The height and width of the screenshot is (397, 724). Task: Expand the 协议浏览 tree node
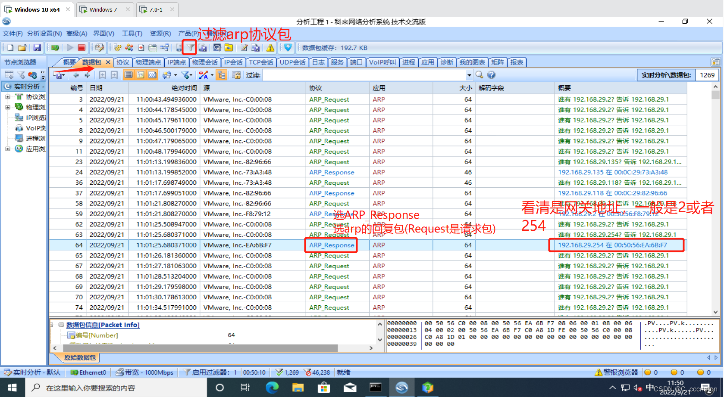(x=8, y=97)
